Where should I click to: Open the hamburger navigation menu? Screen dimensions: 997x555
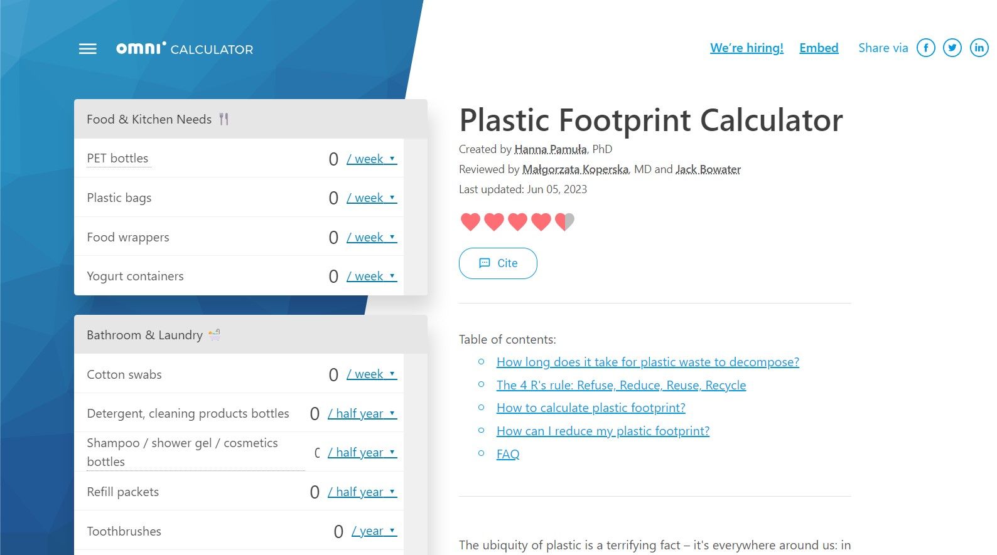pos(87,49)
